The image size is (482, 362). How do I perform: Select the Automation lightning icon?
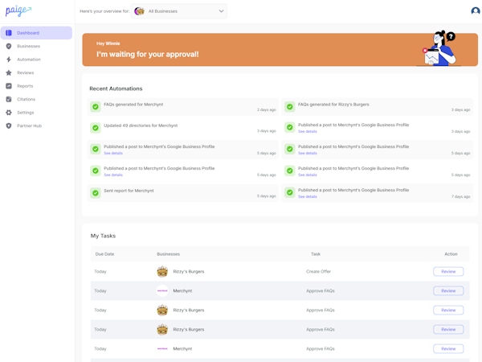click(x=9, y=60)
